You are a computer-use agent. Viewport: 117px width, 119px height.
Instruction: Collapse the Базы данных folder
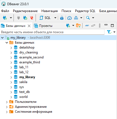pyautogui.click(x=7, y=42)
